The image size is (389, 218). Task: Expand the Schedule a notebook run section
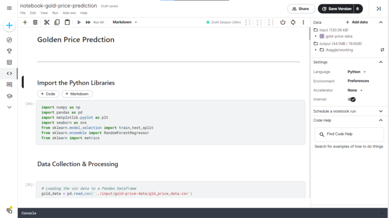point(348,111)
